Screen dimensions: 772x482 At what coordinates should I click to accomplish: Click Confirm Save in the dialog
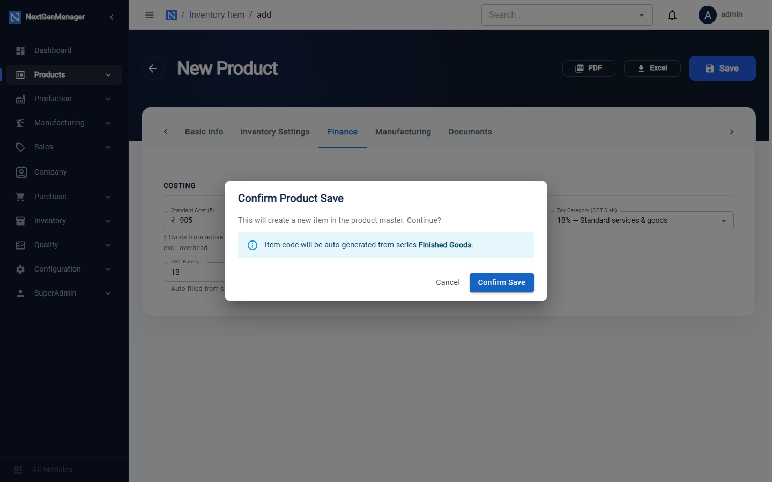502,283
